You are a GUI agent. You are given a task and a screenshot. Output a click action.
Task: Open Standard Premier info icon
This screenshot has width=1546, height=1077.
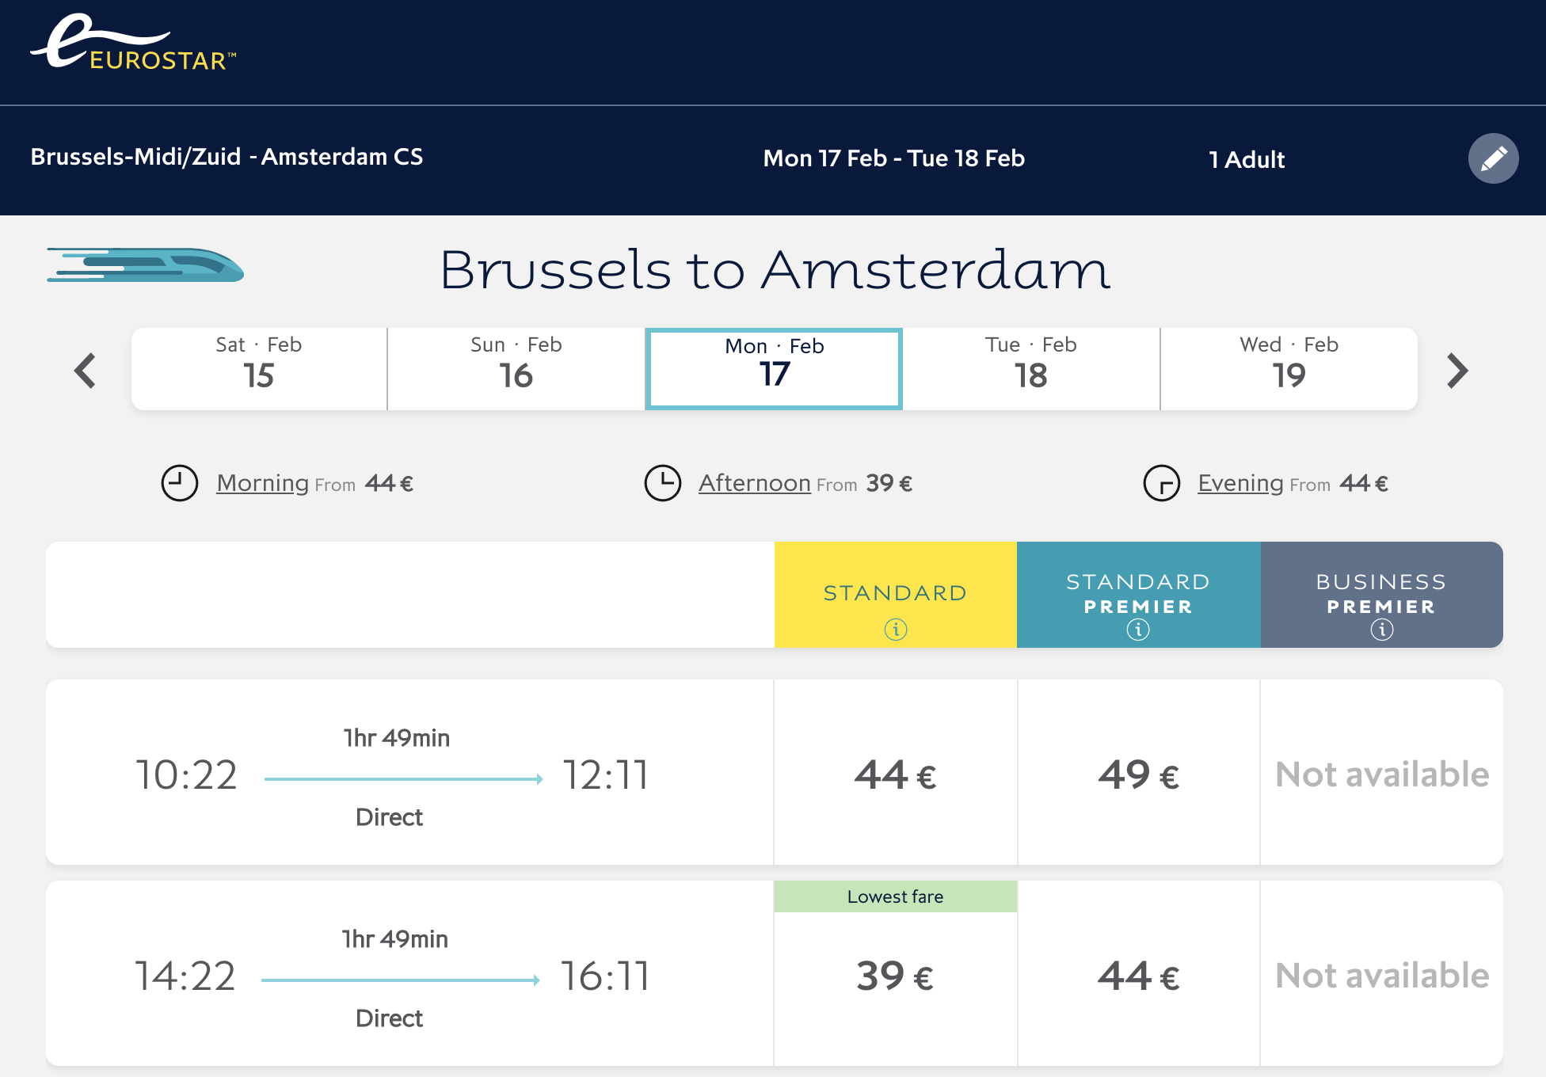(x=1138, y=630)
